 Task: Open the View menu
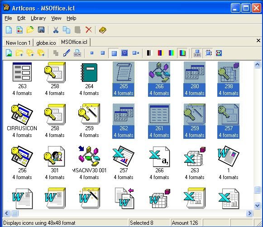tap(56, 18)
